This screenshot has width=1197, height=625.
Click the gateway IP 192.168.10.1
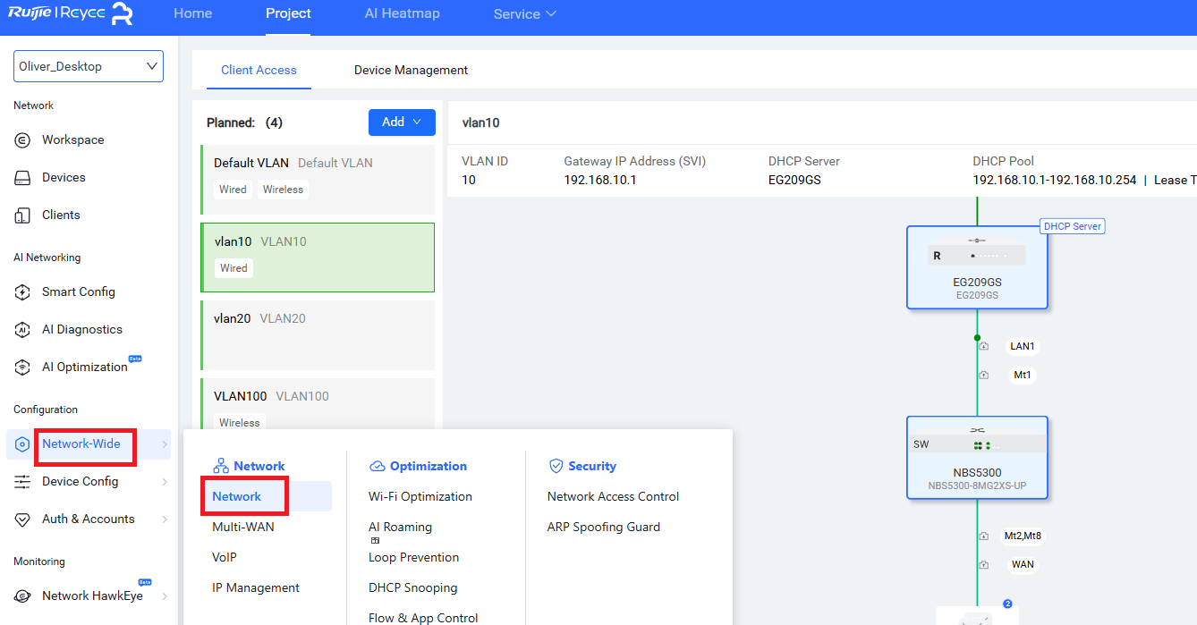click(600, 180)
